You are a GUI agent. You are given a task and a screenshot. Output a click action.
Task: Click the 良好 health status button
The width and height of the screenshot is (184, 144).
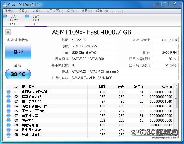coord(18,52)
